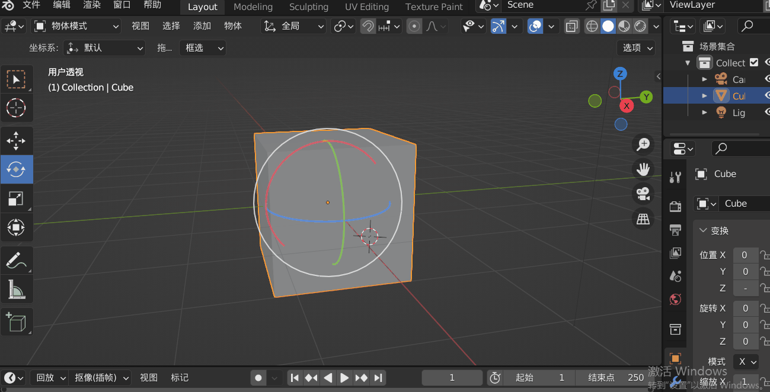
Task: Click the timeline 标记 menu
Action: [x=180, y=377]
